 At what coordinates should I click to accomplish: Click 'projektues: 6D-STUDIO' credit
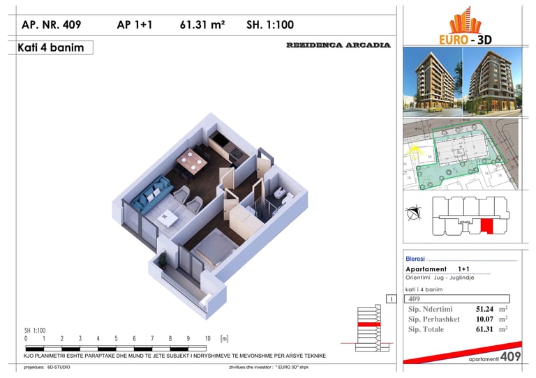(x=47, y=368)
